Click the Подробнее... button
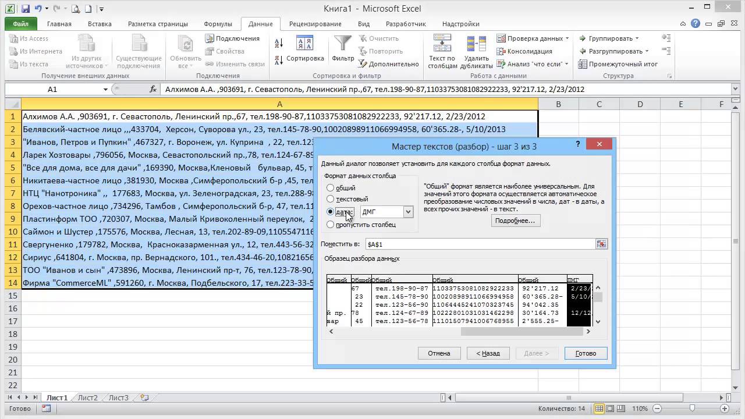The width and height of the screenshot is (745, 419). point(515,221)
